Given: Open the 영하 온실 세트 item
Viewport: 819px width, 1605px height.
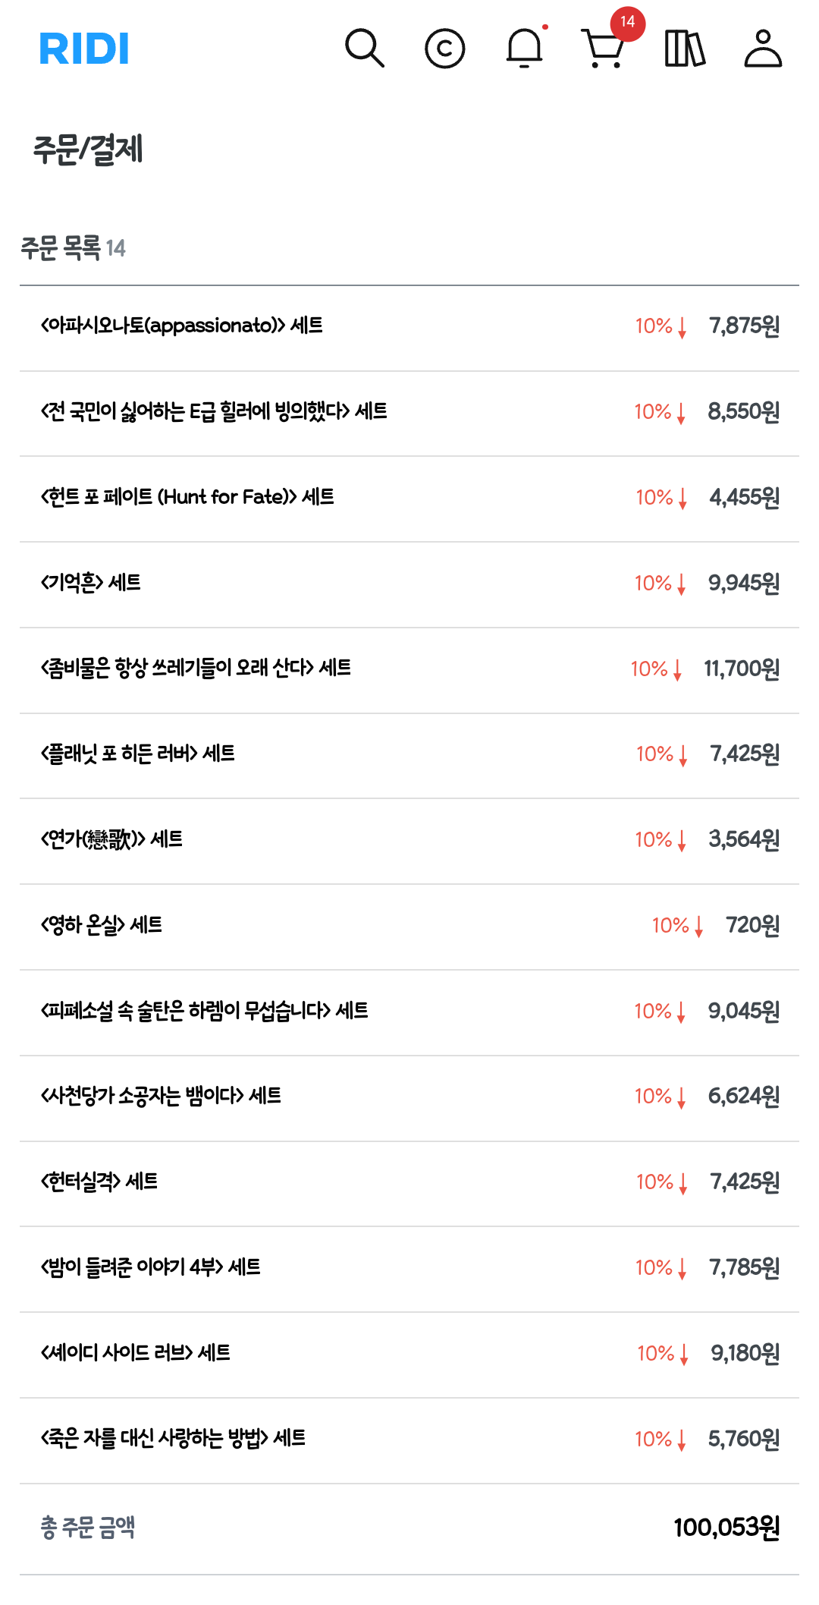Looking at the screenshot, I should (x=102, y=925).
